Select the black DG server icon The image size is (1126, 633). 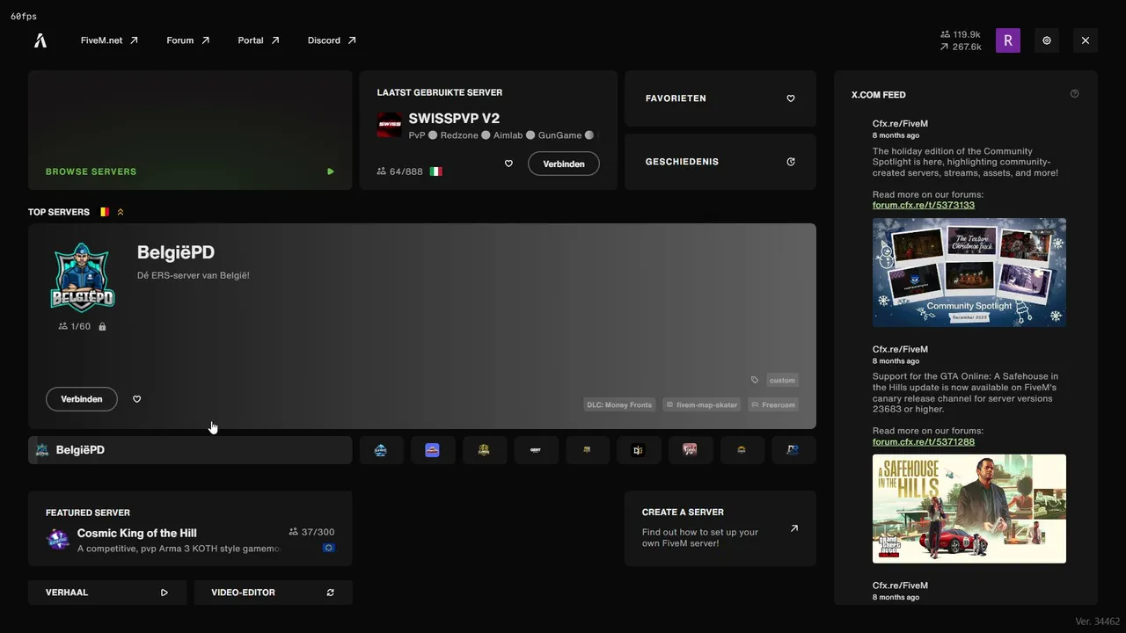[639, 450]
